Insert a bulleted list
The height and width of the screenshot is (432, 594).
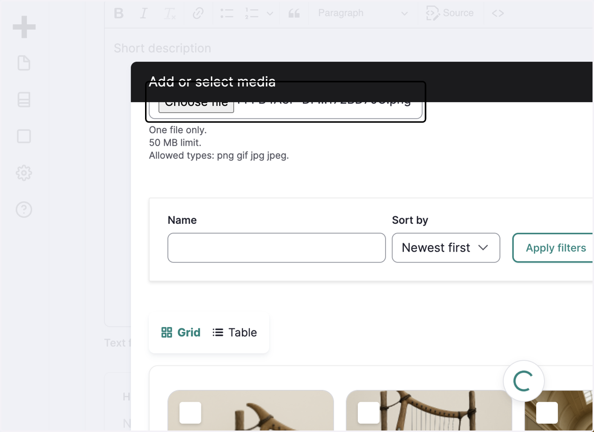[x=227, y=13]
